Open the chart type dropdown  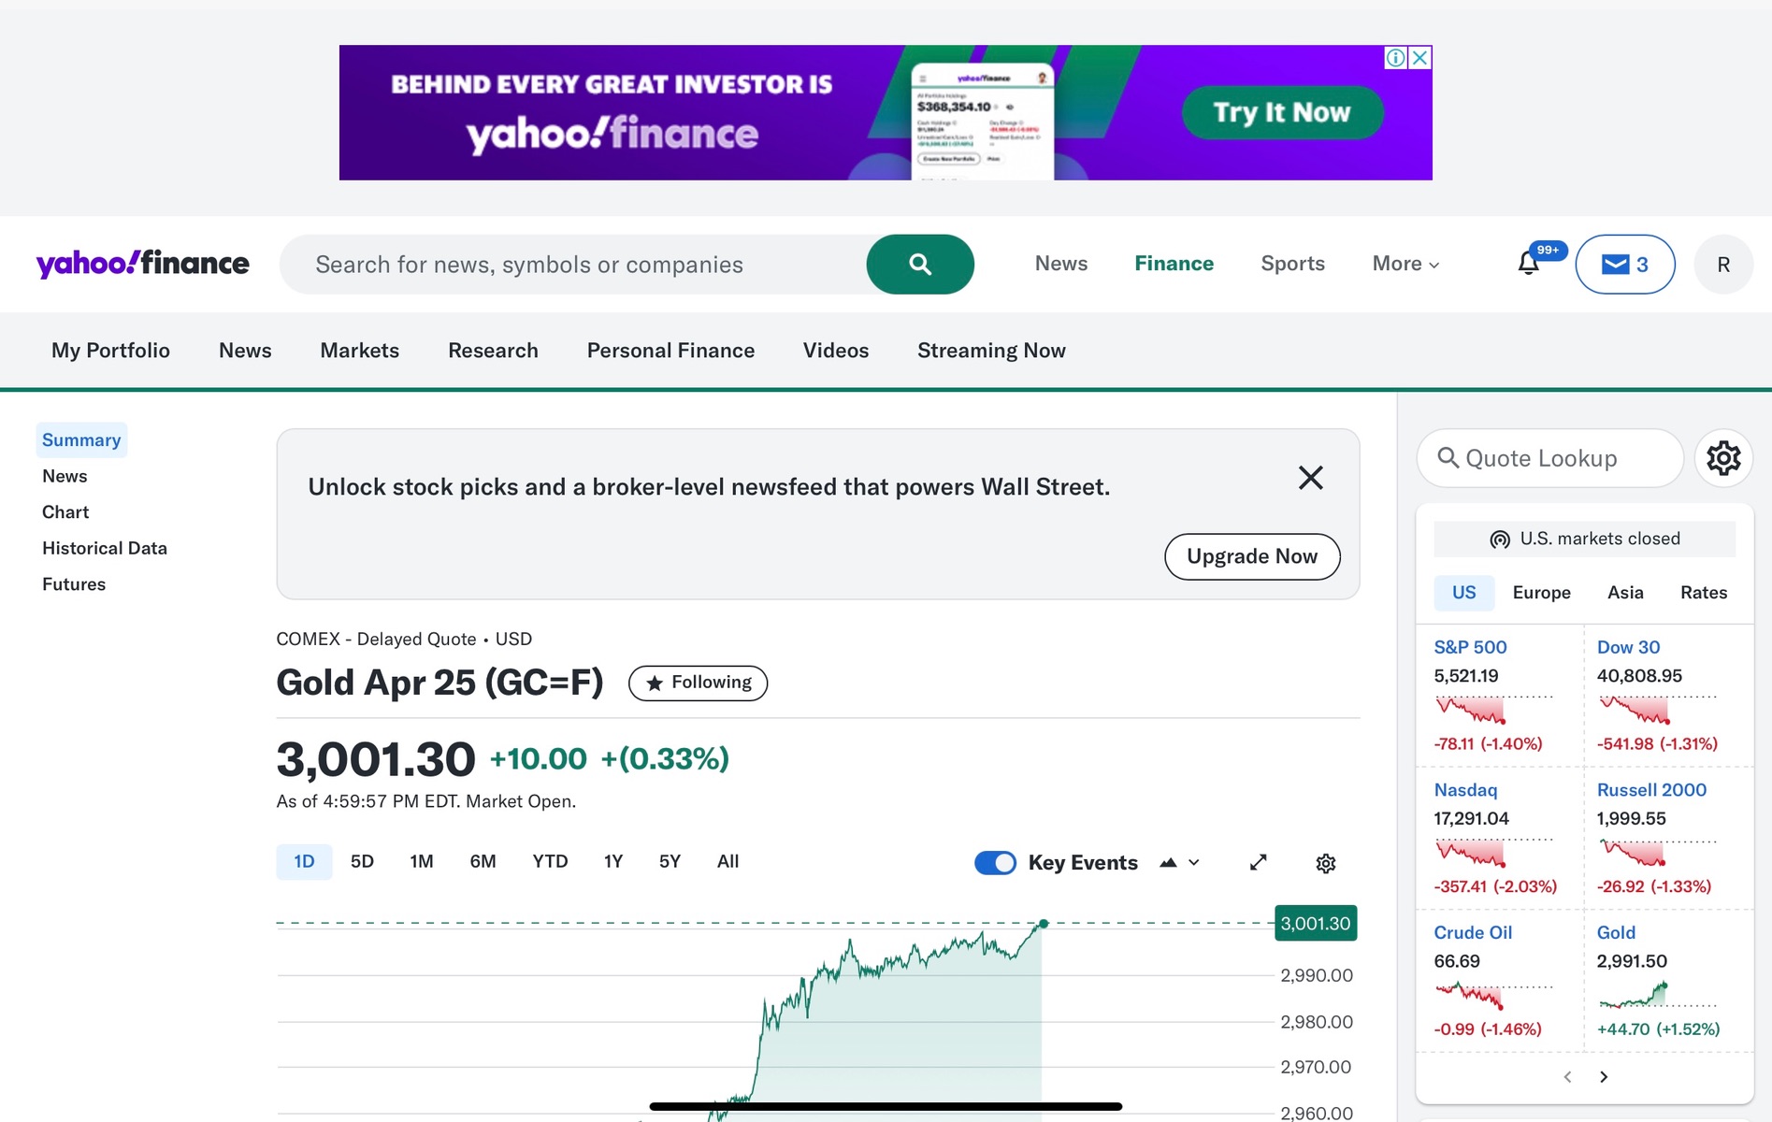click(x=1179, y=863)
